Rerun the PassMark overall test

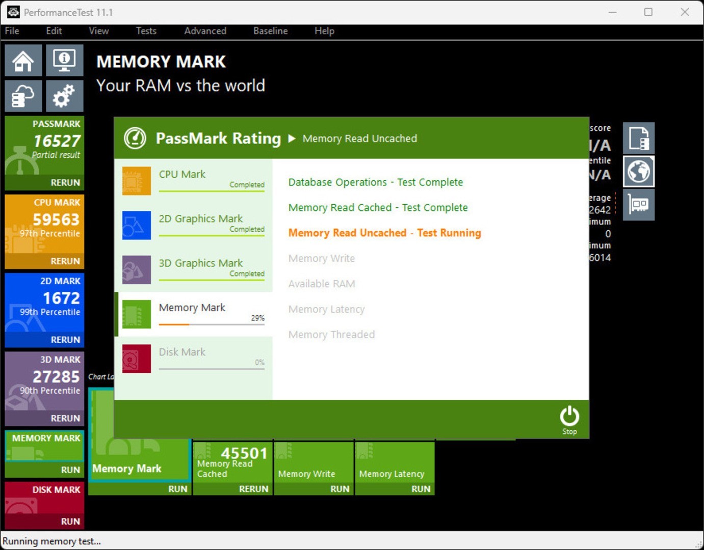(x=65, y=182)
